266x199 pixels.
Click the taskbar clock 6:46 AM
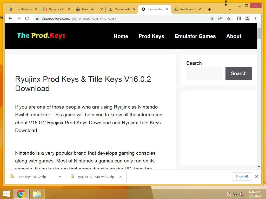[x=255, y=192]
